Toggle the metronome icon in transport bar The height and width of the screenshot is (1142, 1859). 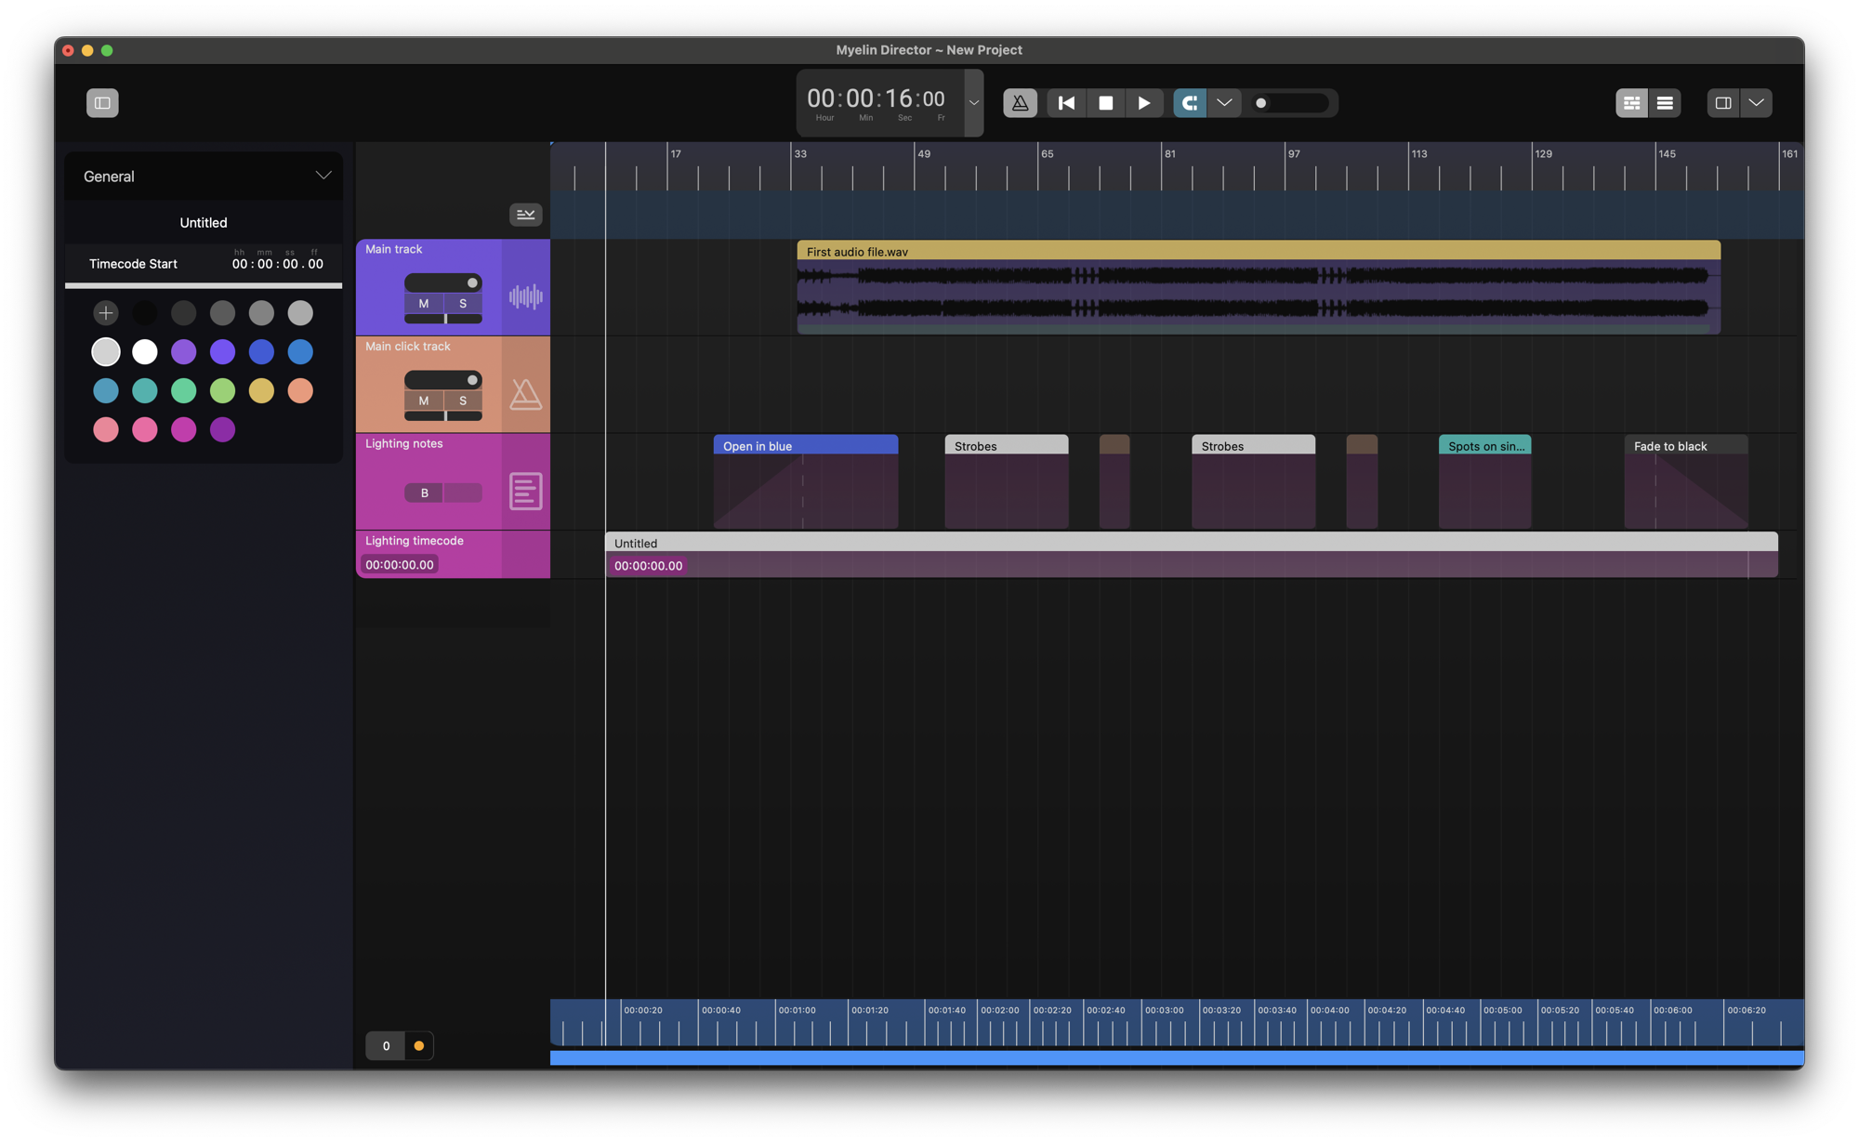(1020, 103)
